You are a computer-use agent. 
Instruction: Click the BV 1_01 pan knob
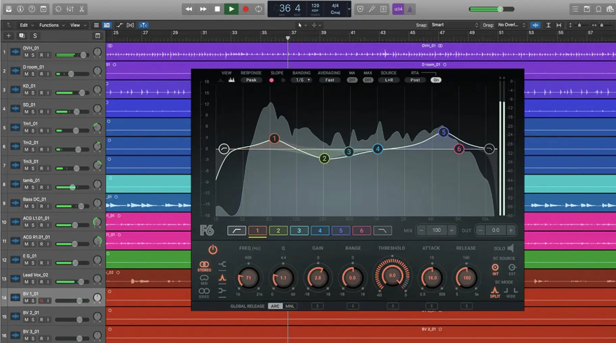point(97,297)
